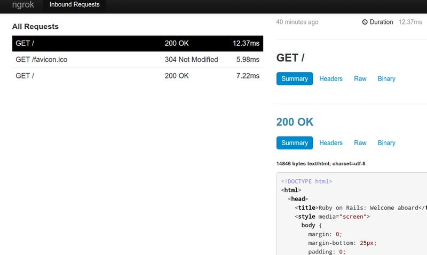
Task: Open the ngrok brand link
Action: (23, 5)
